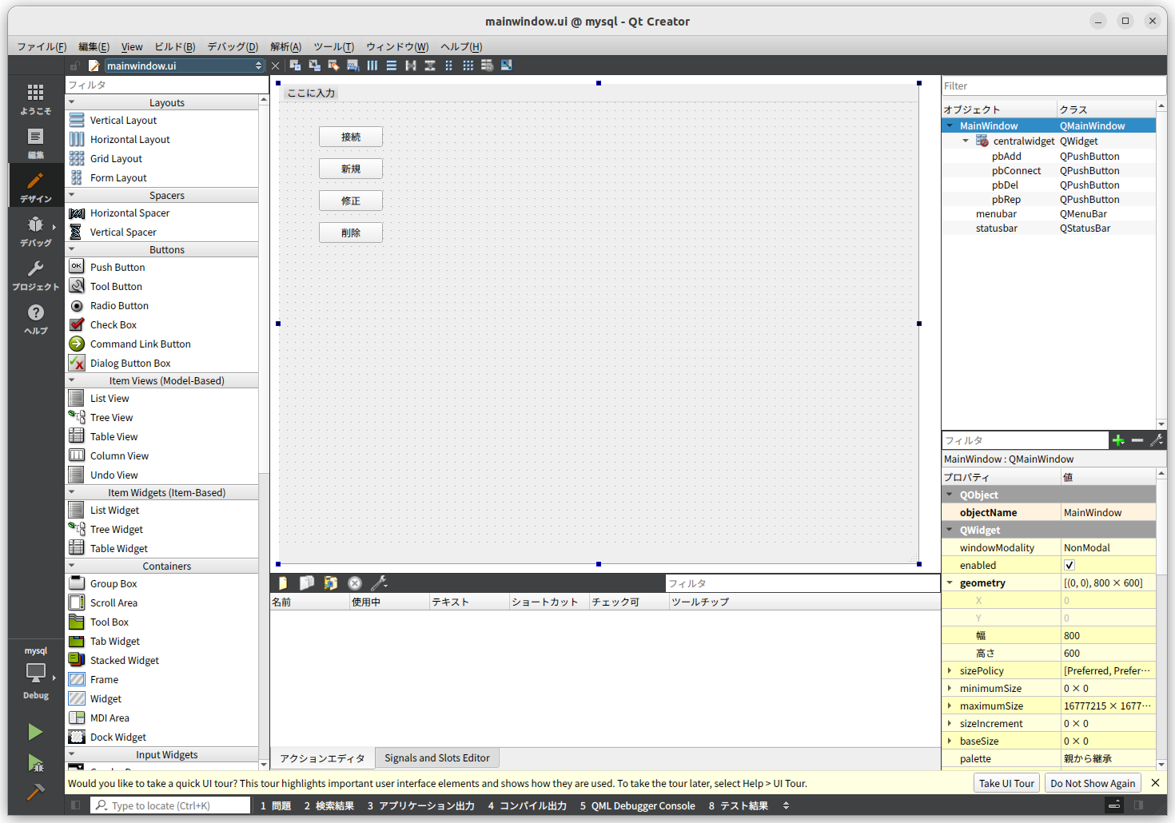
Task: Select the 接続 button on the form
Action: pyautogui.click(x=351, y=137)
